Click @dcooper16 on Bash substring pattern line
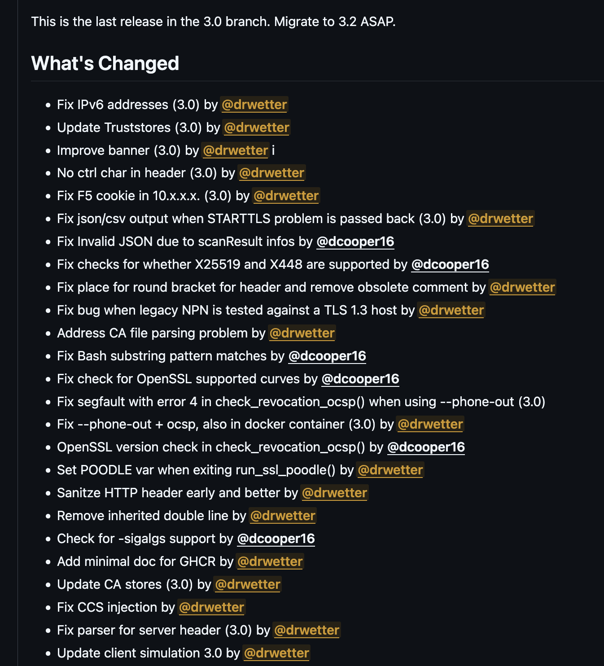 pos(327,356)
